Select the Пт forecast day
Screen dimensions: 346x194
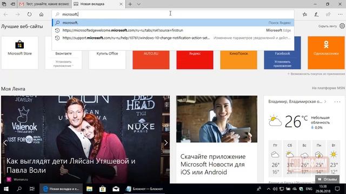(x=275, y=158)
